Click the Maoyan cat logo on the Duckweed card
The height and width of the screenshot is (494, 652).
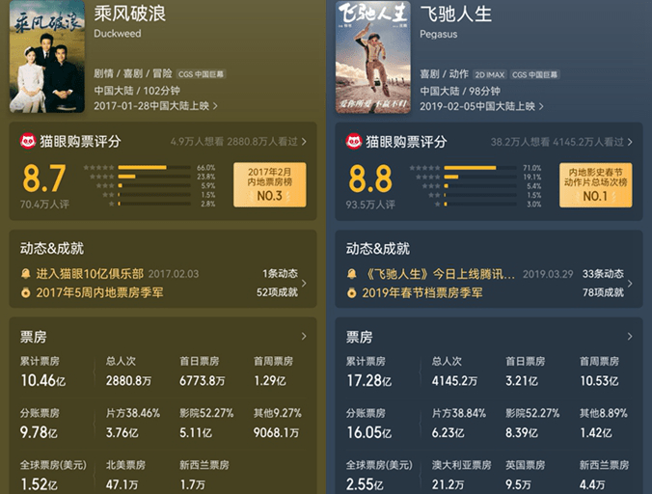28,142
